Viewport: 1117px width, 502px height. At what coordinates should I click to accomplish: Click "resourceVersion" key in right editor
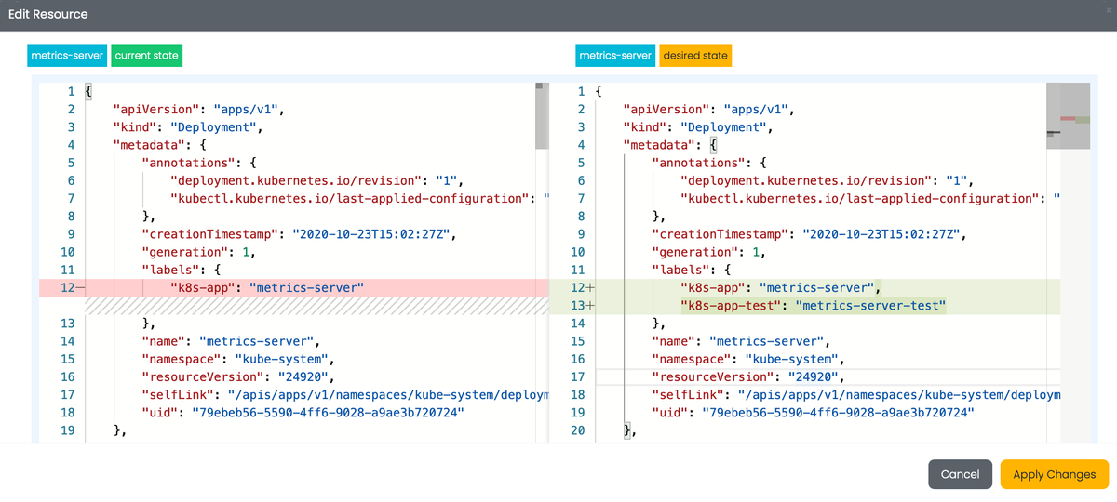(x=713, y=376)
